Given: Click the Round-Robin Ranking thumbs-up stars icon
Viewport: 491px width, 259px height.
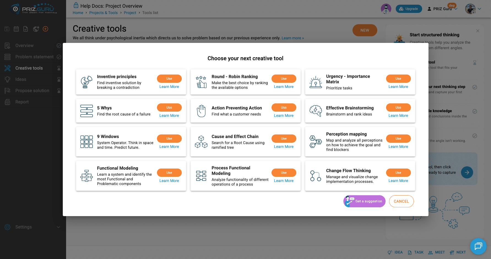Looking at the screenshot, I should coord(201,82).
